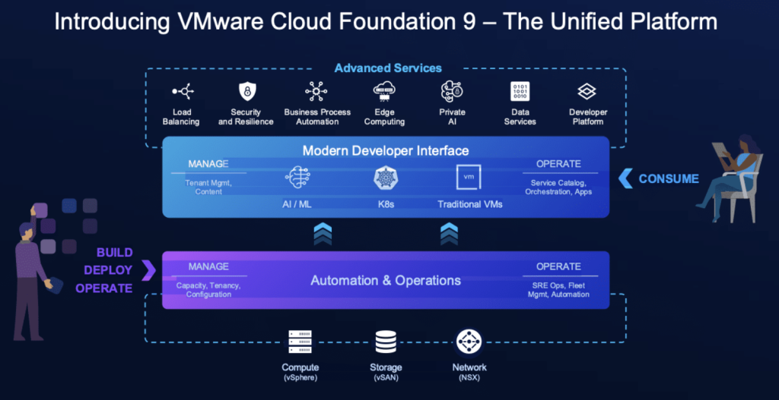Click OPERATE in the Automation & Operations box

pyautogui.click(x=558, y=266)
